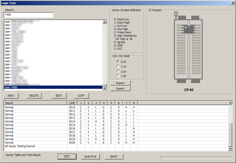Viewport: 236px width, 163px height.
Task: Create a new logic test with NEW
Action: [11, 96]
